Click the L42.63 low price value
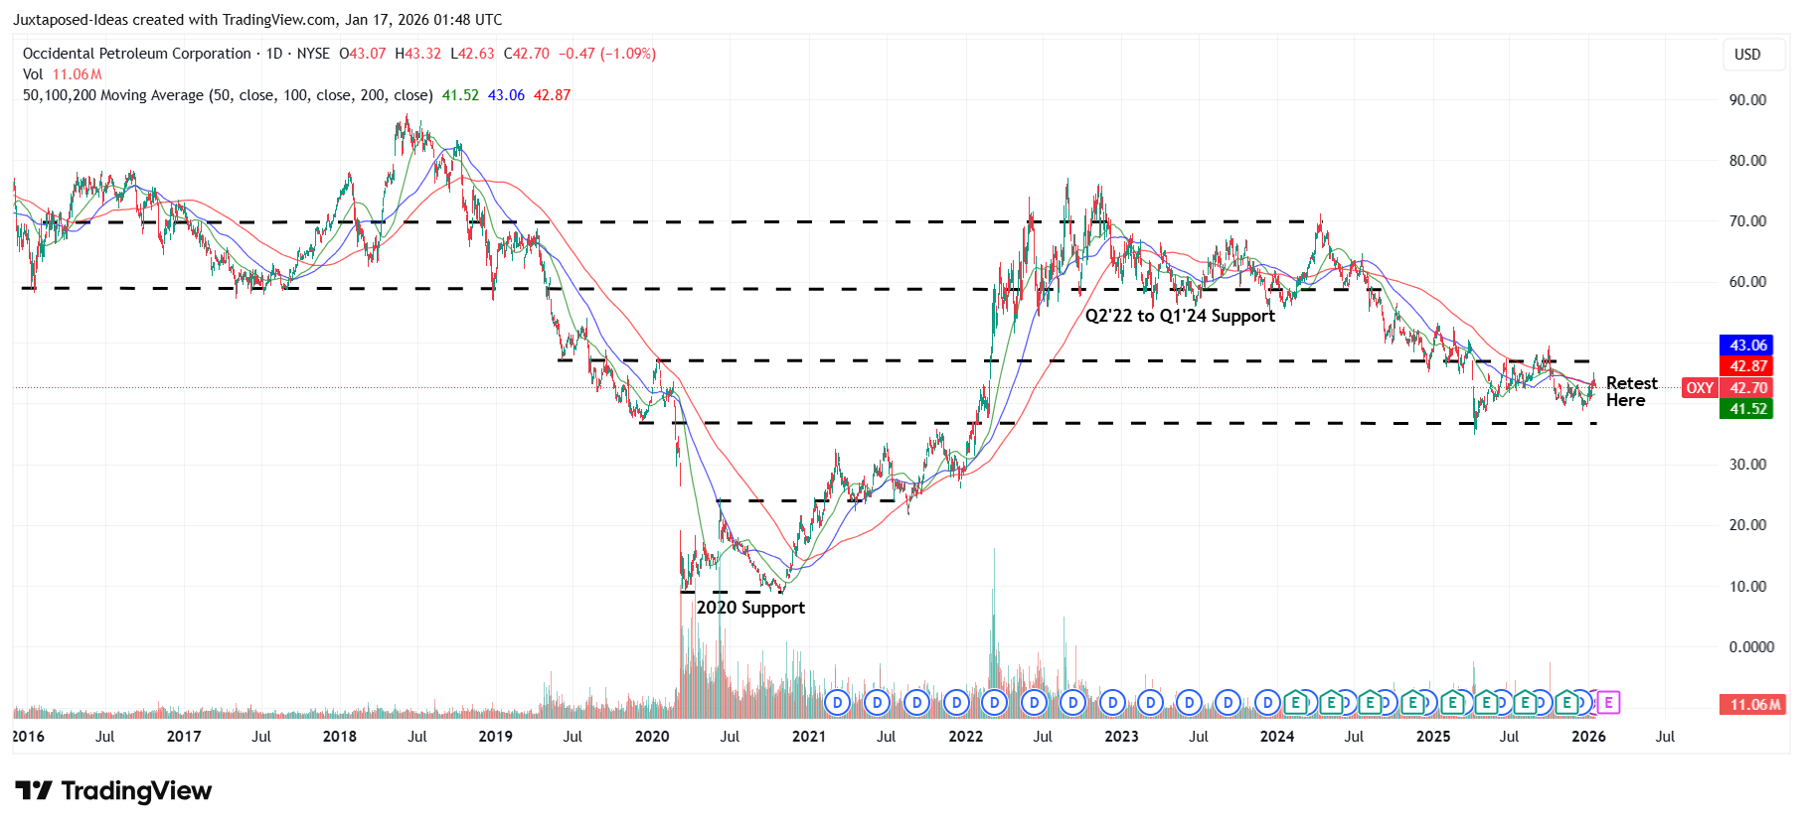This screenshot has height=828, width=1803. coord(472,54)
